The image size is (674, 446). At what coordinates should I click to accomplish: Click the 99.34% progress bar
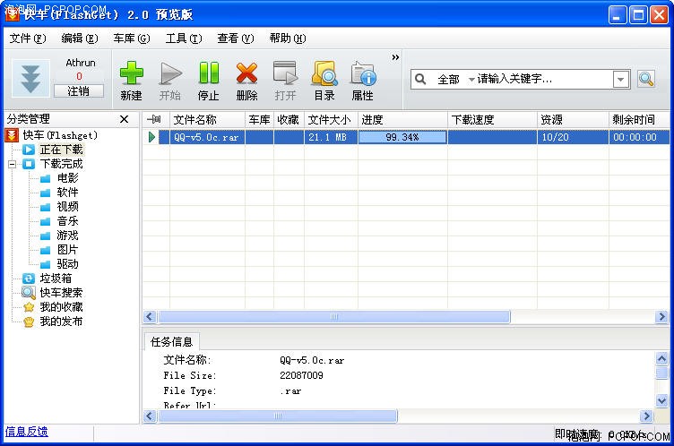[x=402, y=137]
